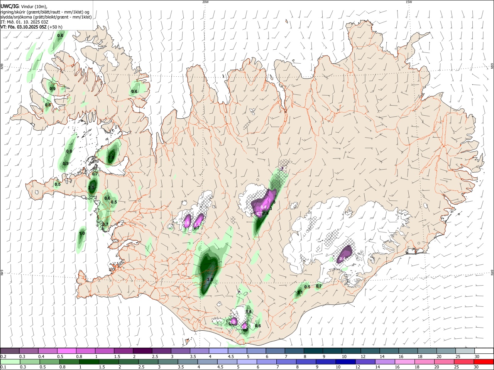Select upper legend swatch between 0.8 and 1
This screenshot has height=370, width=494.
(85, 351)
